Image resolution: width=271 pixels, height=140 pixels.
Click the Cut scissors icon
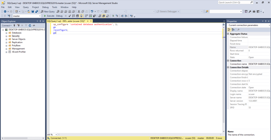click(79, 12)
